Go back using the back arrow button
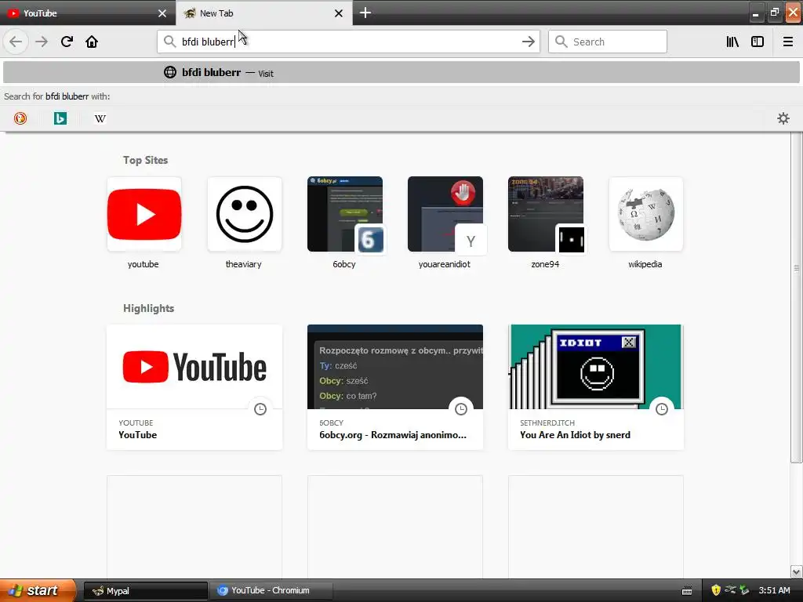803x602 pixels. (16, 42)
